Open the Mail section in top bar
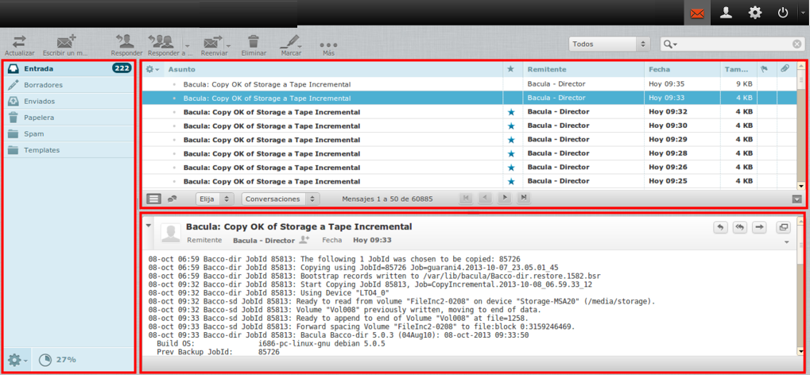This screenshot has width=810, height=375. coord(697,13)
